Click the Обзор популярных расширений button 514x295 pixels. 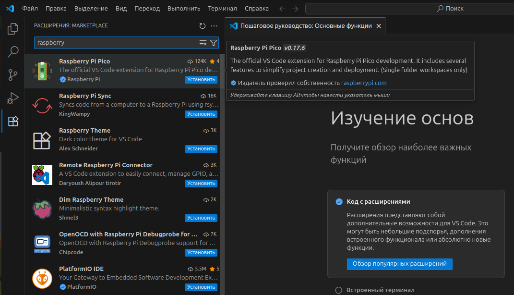tap(400, 264)
